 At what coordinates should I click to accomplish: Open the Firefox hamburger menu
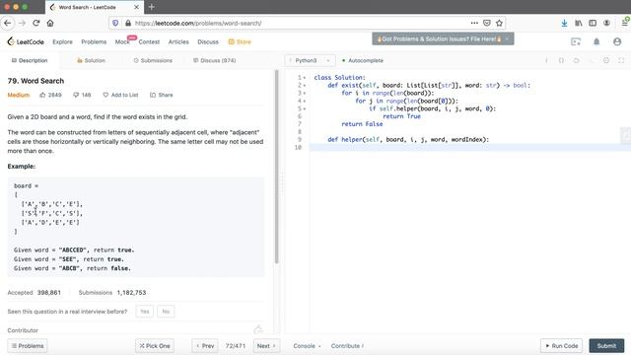[624, 23]
